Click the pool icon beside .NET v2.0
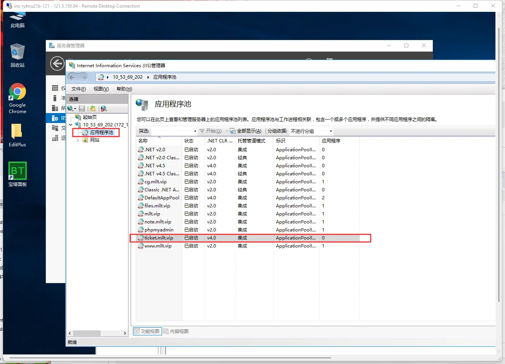The image size is (505, 364). [141, 150]
